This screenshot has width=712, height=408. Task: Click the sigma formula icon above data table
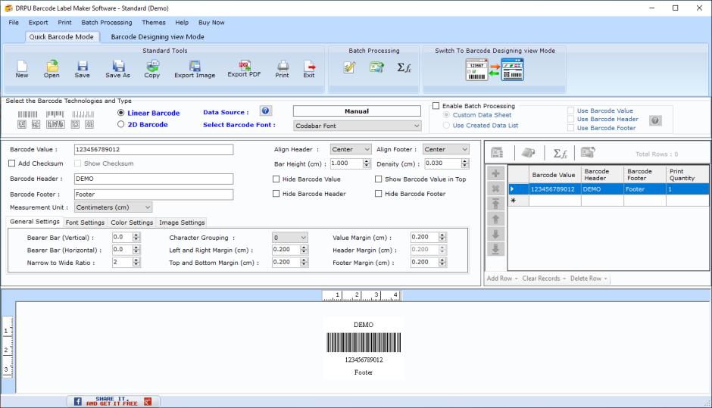pos(560,154)
